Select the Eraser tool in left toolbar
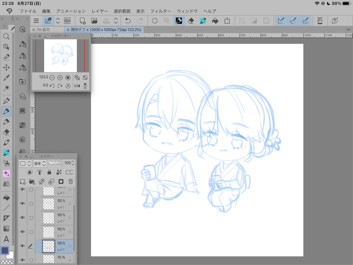Screen dimensions: 353x265 [x=6, y=132]
